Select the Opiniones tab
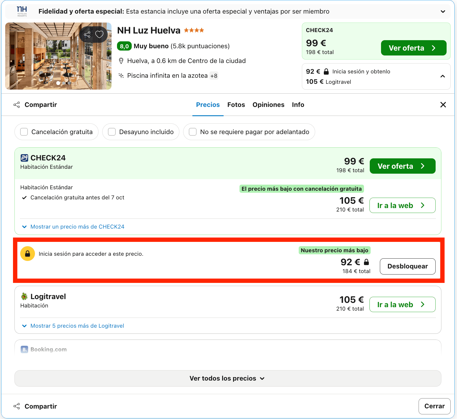 coord(268,105)
